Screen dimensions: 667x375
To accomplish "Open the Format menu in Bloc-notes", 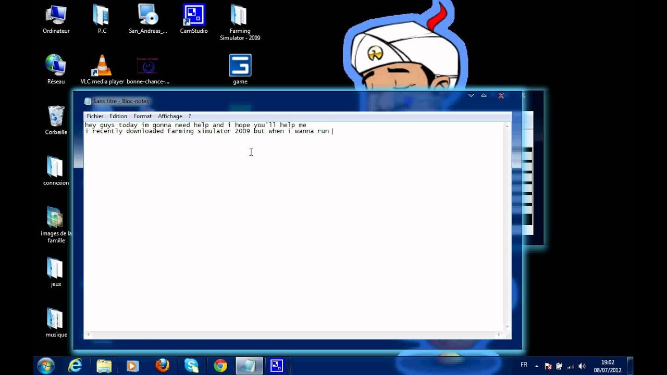I will click(x=142, y=116).
